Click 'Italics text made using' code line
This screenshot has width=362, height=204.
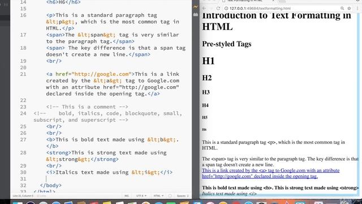point(92,172)
